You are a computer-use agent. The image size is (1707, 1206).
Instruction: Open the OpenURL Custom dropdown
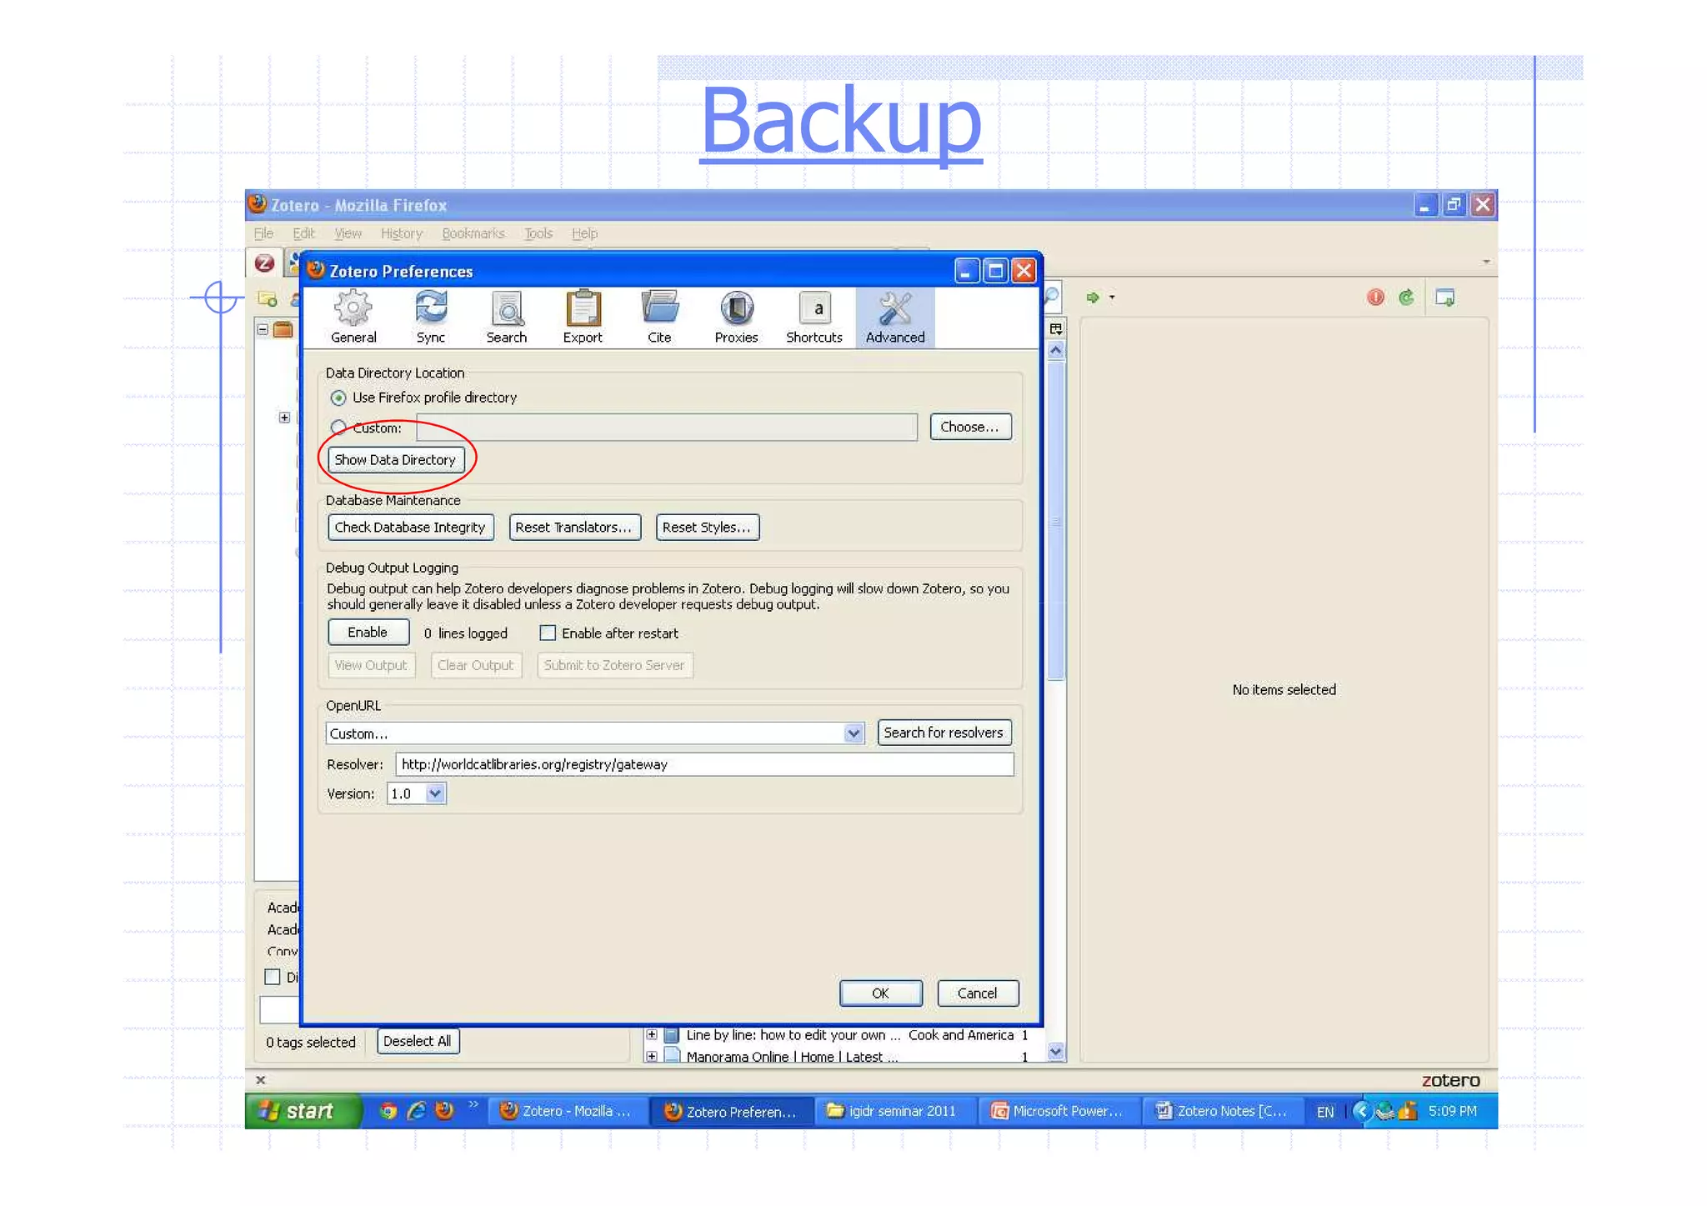853,733
